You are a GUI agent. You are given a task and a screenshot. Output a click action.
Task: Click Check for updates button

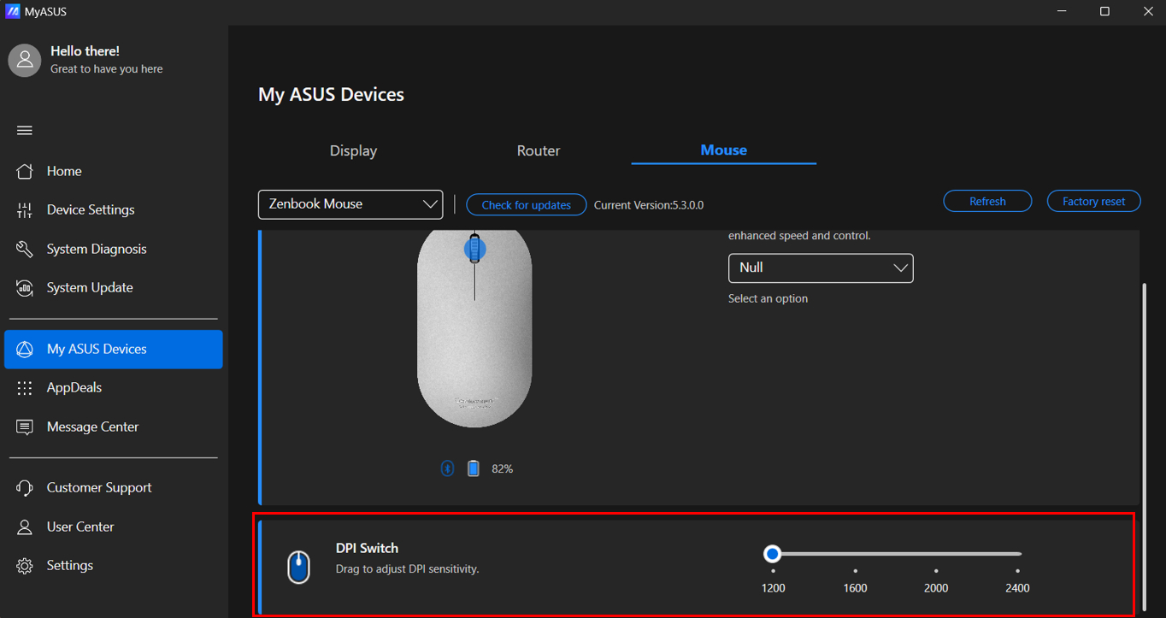point(527,205)
